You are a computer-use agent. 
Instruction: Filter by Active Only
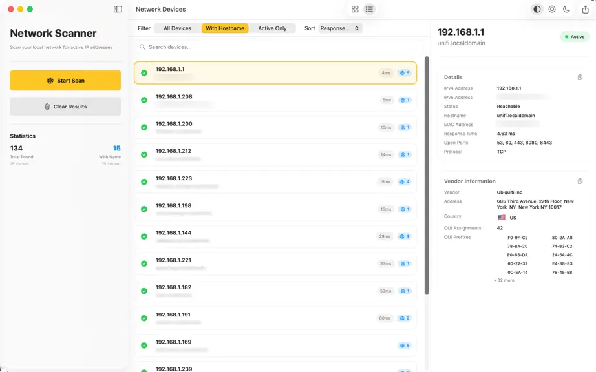tap(272, 28)
